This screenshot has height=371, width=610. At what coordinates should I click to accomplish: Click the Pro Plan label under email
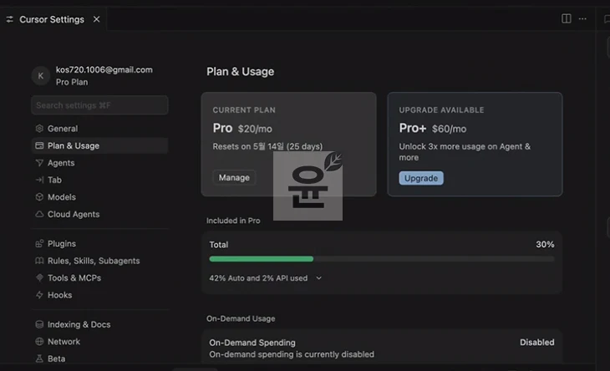[x=72, y=82]
